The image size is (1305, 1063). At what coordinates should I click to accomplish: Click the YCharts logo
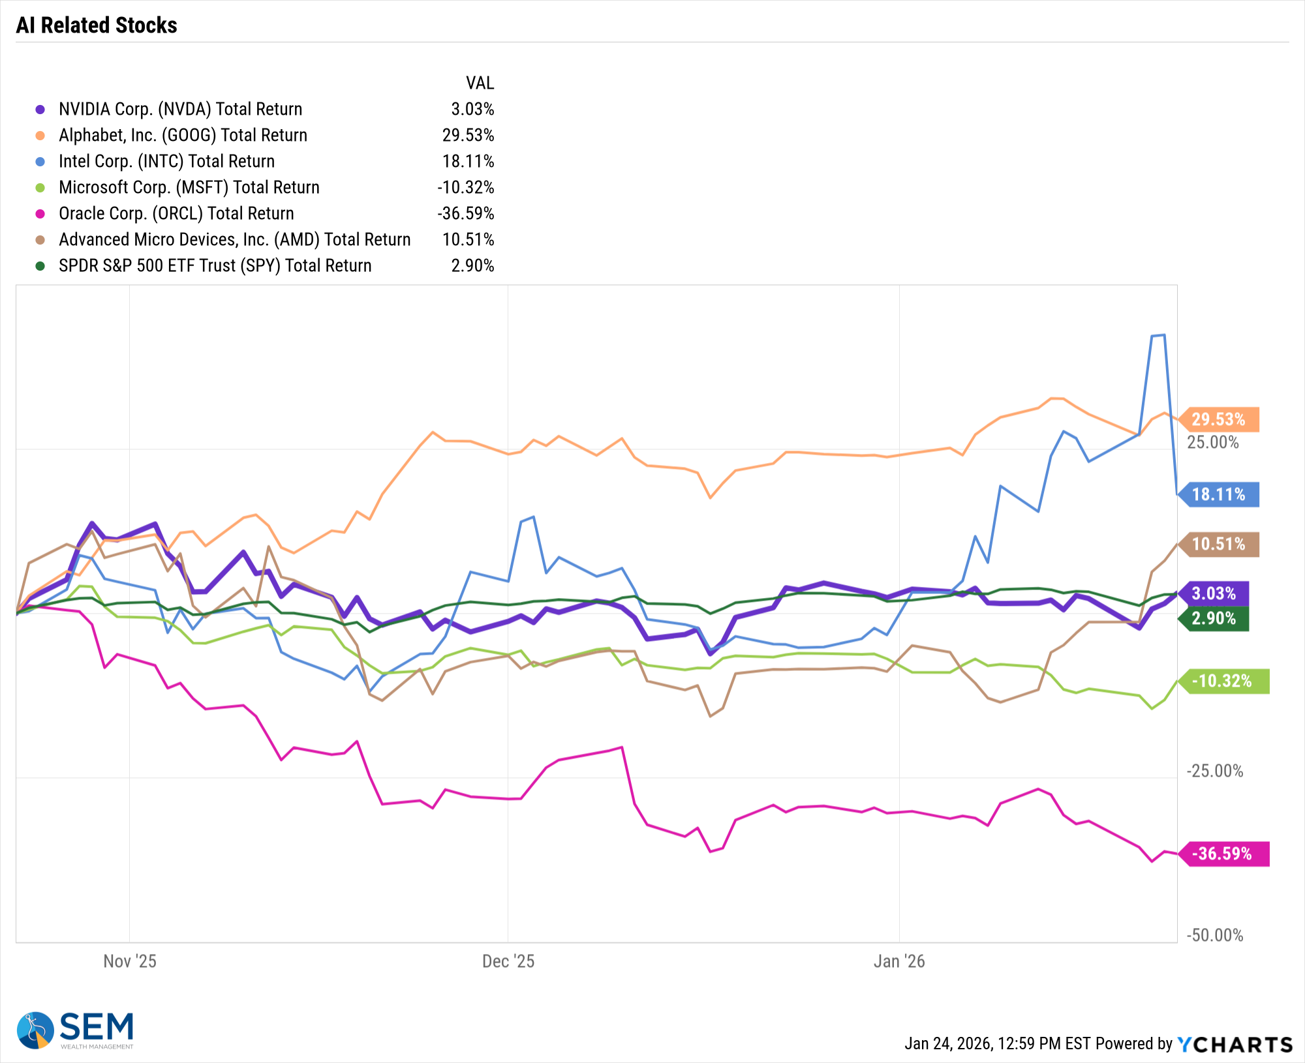click(x=1235, y=1044)
